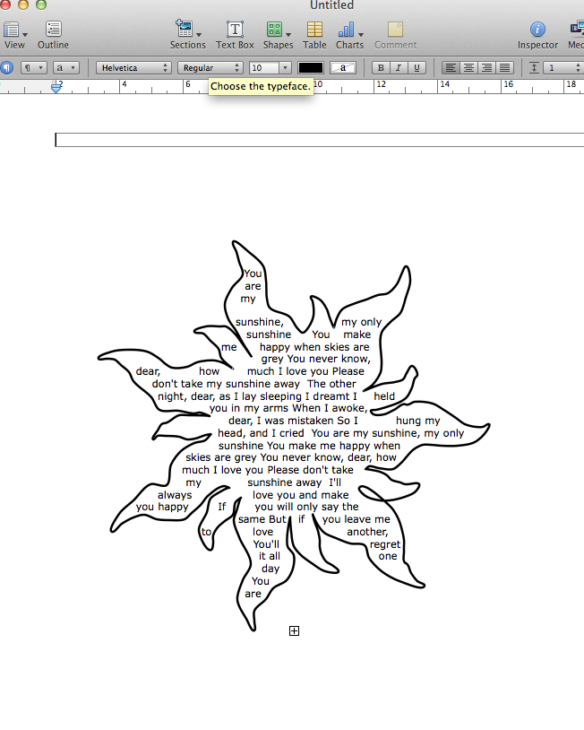Open the font size dropdown showing 10
The height and width of the screenshot is (730, 584).
[x=270, y=68]
